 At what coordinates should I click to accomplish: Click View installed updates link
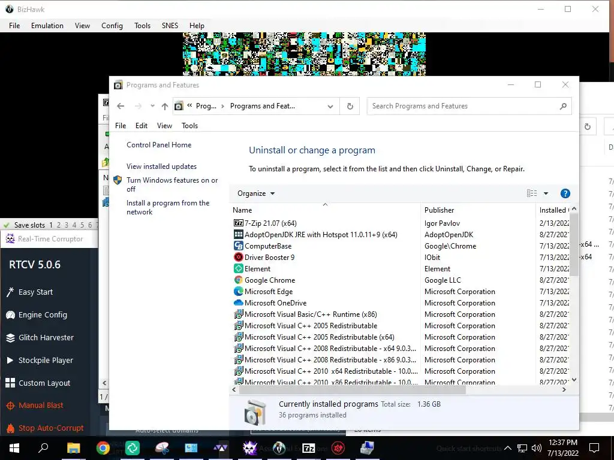pyautogui.click(x=161, y=167)
